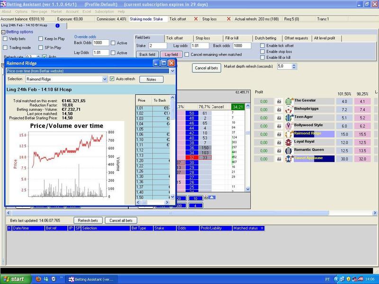379x284 pixels.
Task: Enable the Trading mode checkbox
Action: (5, 48)
